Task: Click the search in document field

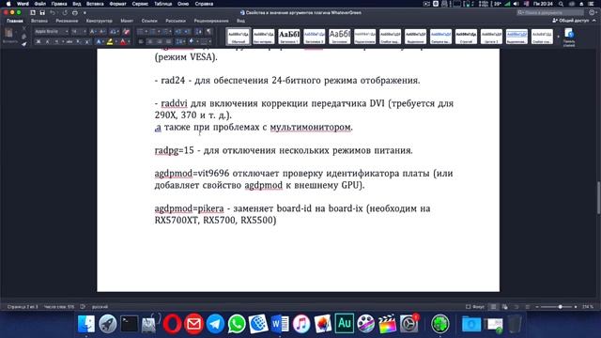Action: (x=550, y=12)
